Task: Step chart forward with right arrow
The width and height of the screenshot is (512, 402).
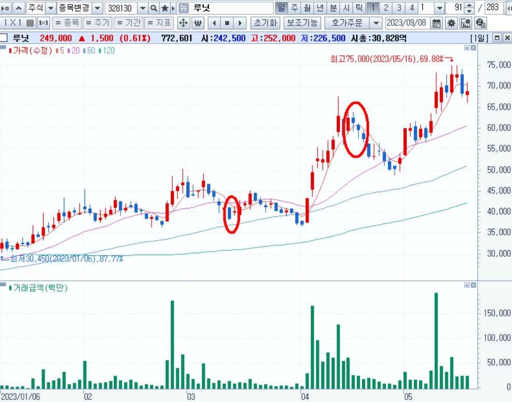Action: tap(240, 23)
